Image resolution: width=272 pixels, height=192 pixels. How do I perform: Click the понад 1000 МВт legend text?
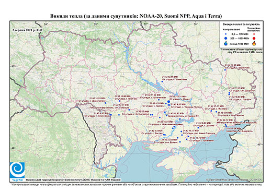[x=240, y=43]
